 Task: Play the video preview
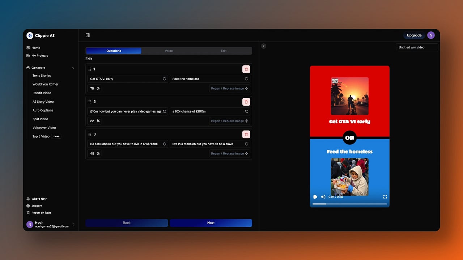[315, 197]
